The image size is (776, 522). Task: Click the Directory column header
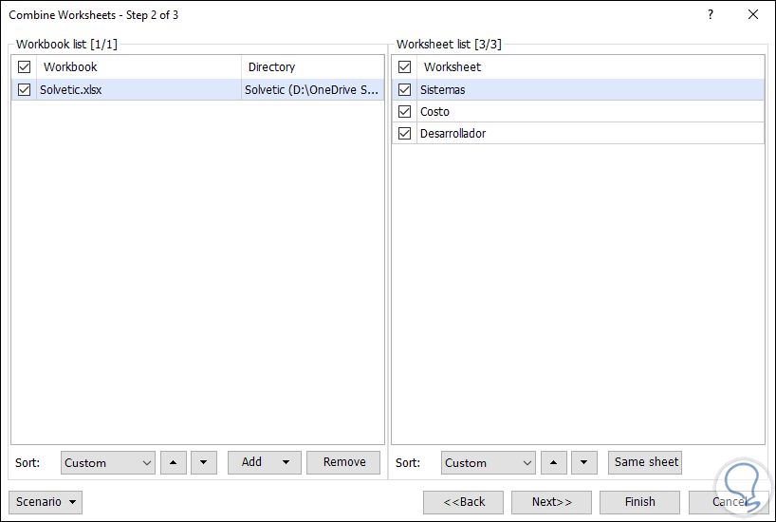coord(312,66)
